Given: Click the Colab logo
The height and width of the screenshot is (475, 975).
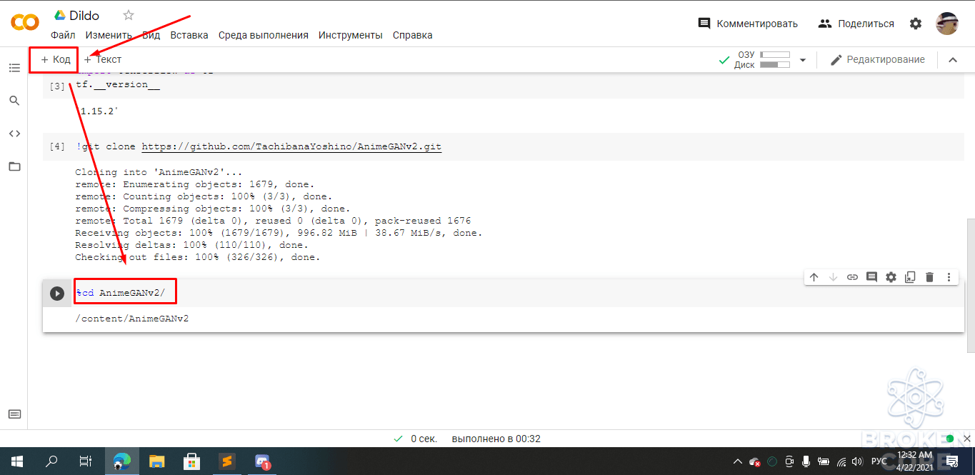Looking at the screenshot, I should [x=25, y=23].
